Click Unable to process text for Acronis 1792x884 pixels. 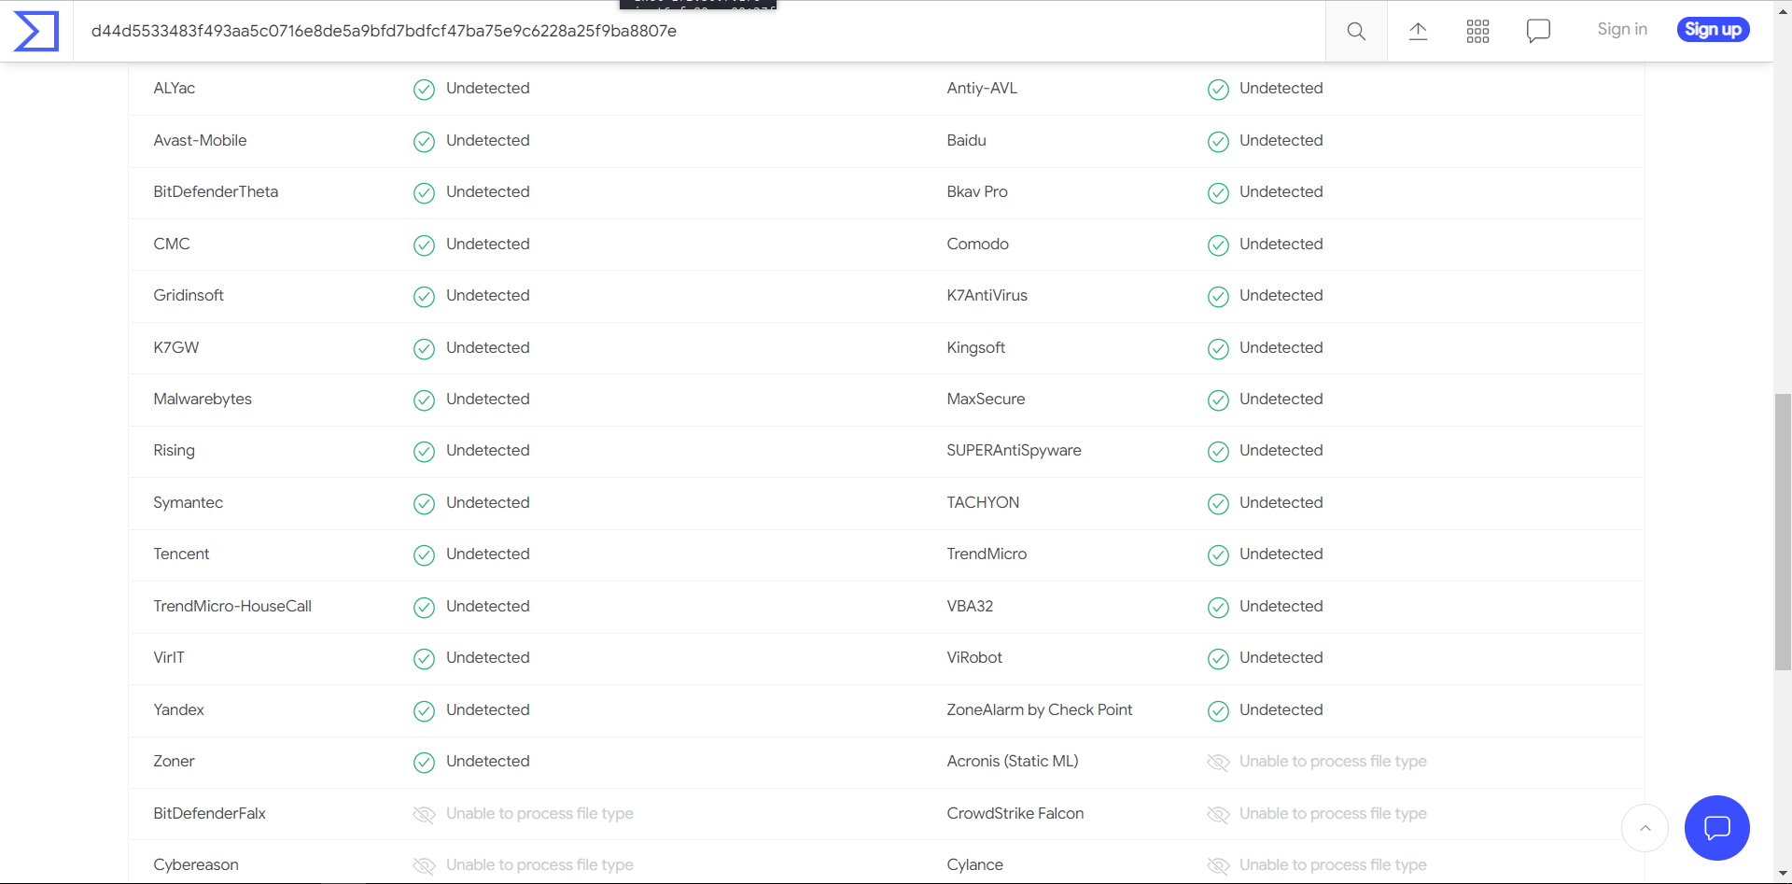(x=1333, y=761)
